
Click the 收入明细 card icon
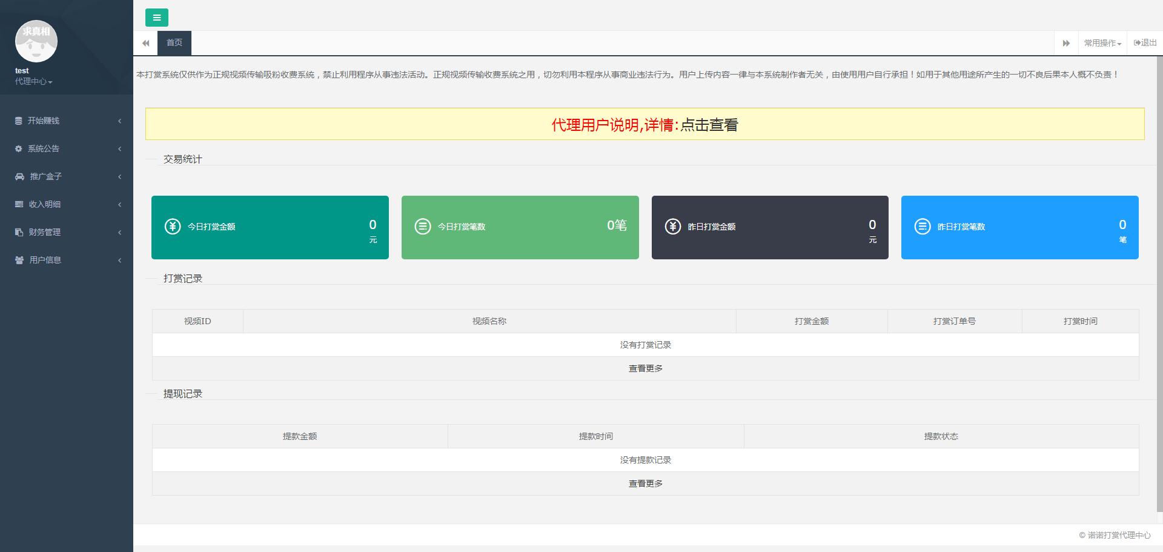pos(19,204)
